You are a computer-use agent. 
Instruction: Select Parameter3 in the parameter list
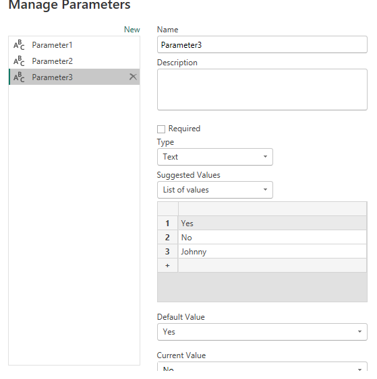tap(74, 77)
